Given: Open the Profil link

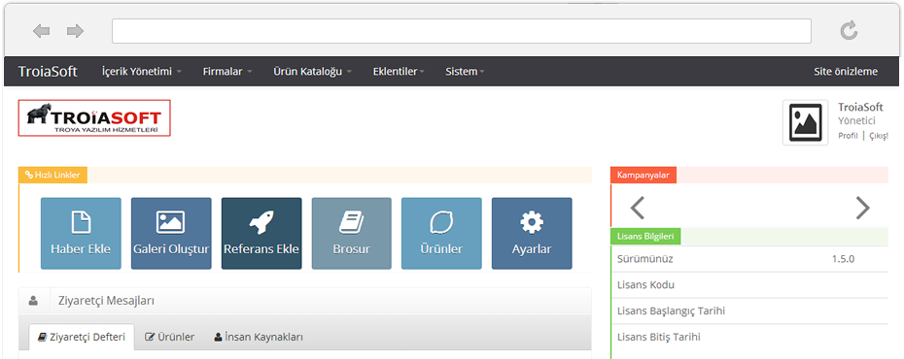Looking at the screenshot, I should click(x=848, y=136).
